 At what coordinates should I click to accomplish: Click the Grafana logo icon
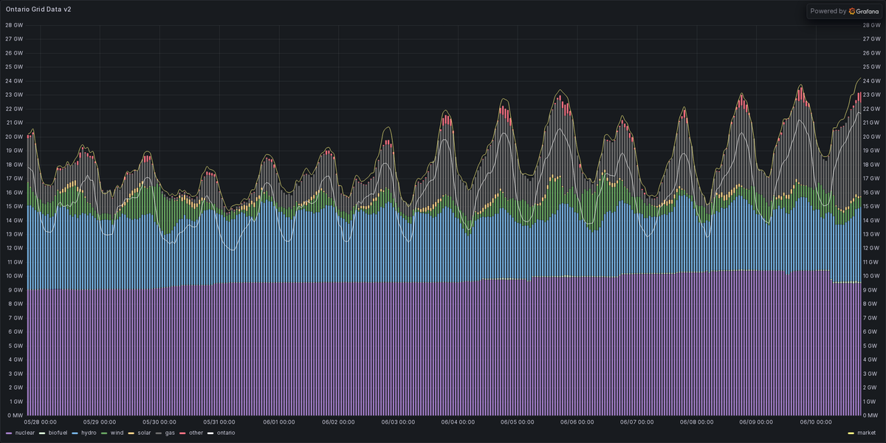[852, 11]
